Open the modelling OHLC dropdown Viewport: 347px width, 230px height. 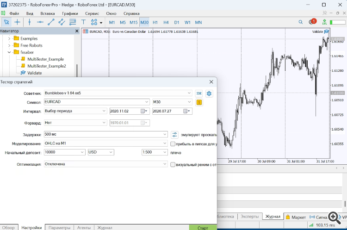point(165,143)
